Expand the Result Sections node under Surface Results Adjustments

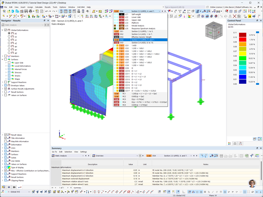click(x=2, y=92)
